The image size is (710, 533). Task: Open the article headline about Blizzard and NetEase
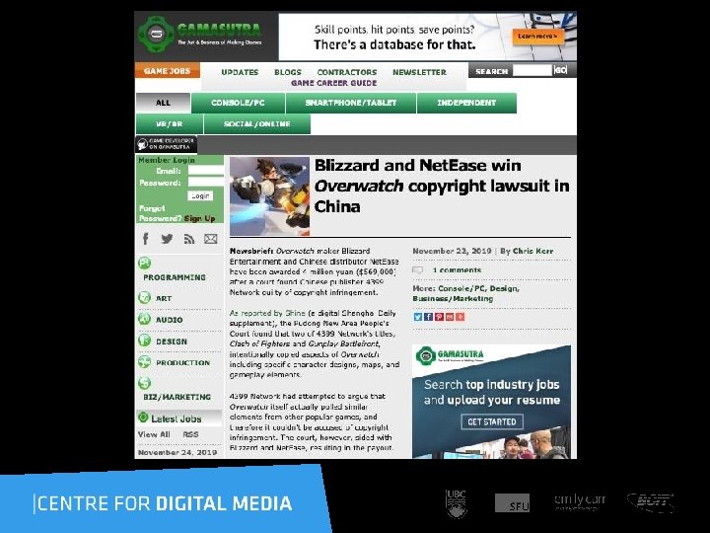tap(442, 186)
